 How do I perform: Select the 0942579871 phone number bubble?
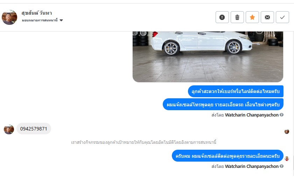(x=34, y=129)
